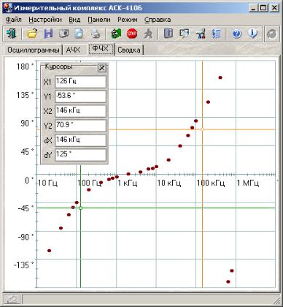Open the Режим menu
Image resolution: width=283 pixels, height=307 pixels.
(128, 20)
